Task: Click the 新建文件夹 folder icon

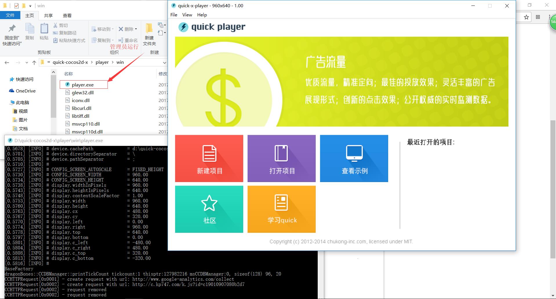Action: 149,28
